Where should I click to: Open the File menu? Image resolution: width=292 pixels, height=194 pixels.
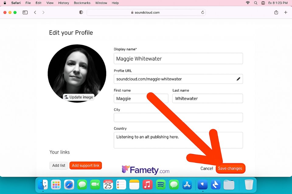click(x=28, y=3)
